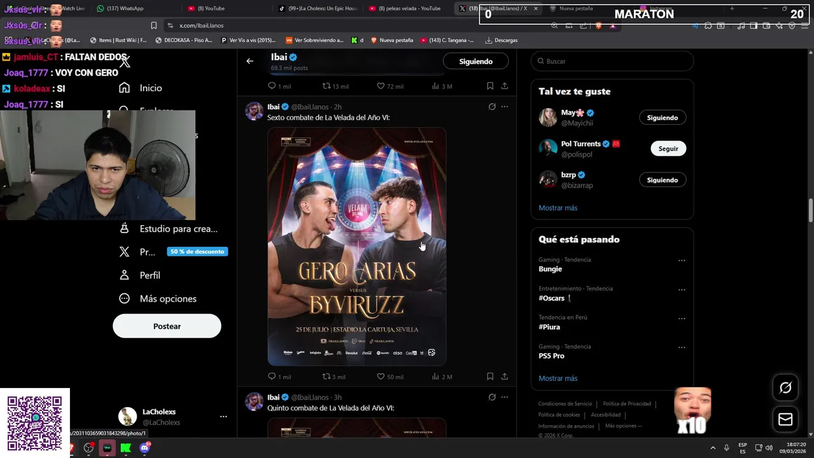814x458 pixels.
Task: Switch to La Cholexs TikTok tab
Action: 318,8
